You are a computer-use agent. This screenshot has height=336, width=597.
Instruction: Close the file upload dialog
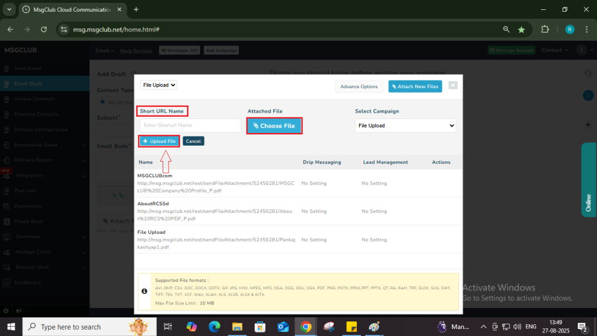point(452,85)
